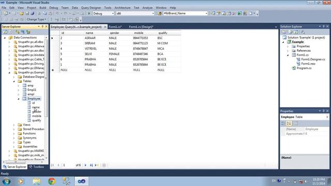Open the media player taskbar icon
Viewport: 331px width, 186px height.
(x=21, y=181)
